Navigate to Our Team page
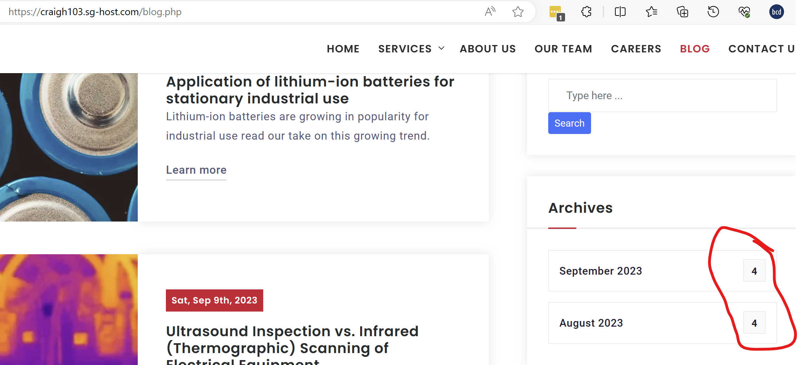Image resolution: width=797 pixels, height=365 pixels. click(563, 49)
